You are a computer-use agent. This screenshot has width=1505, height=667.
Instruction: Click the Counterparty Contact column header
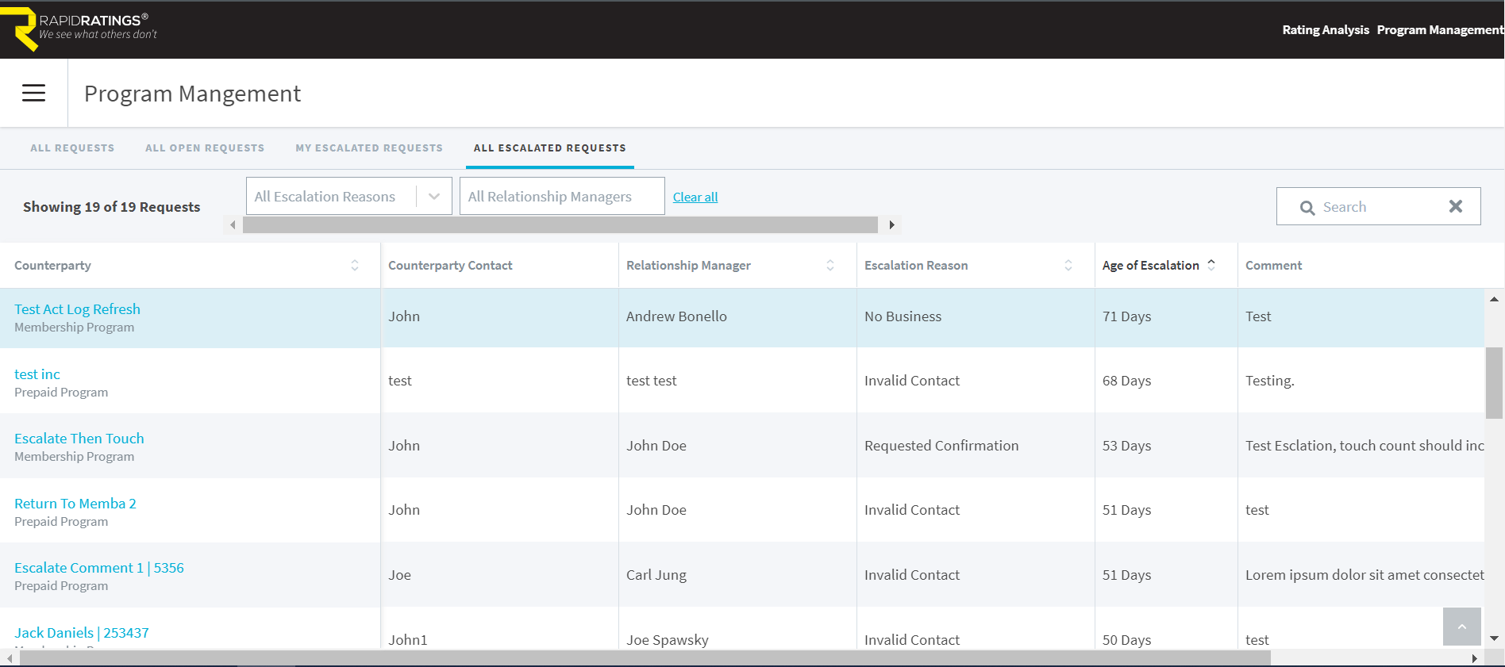point(450,266)
